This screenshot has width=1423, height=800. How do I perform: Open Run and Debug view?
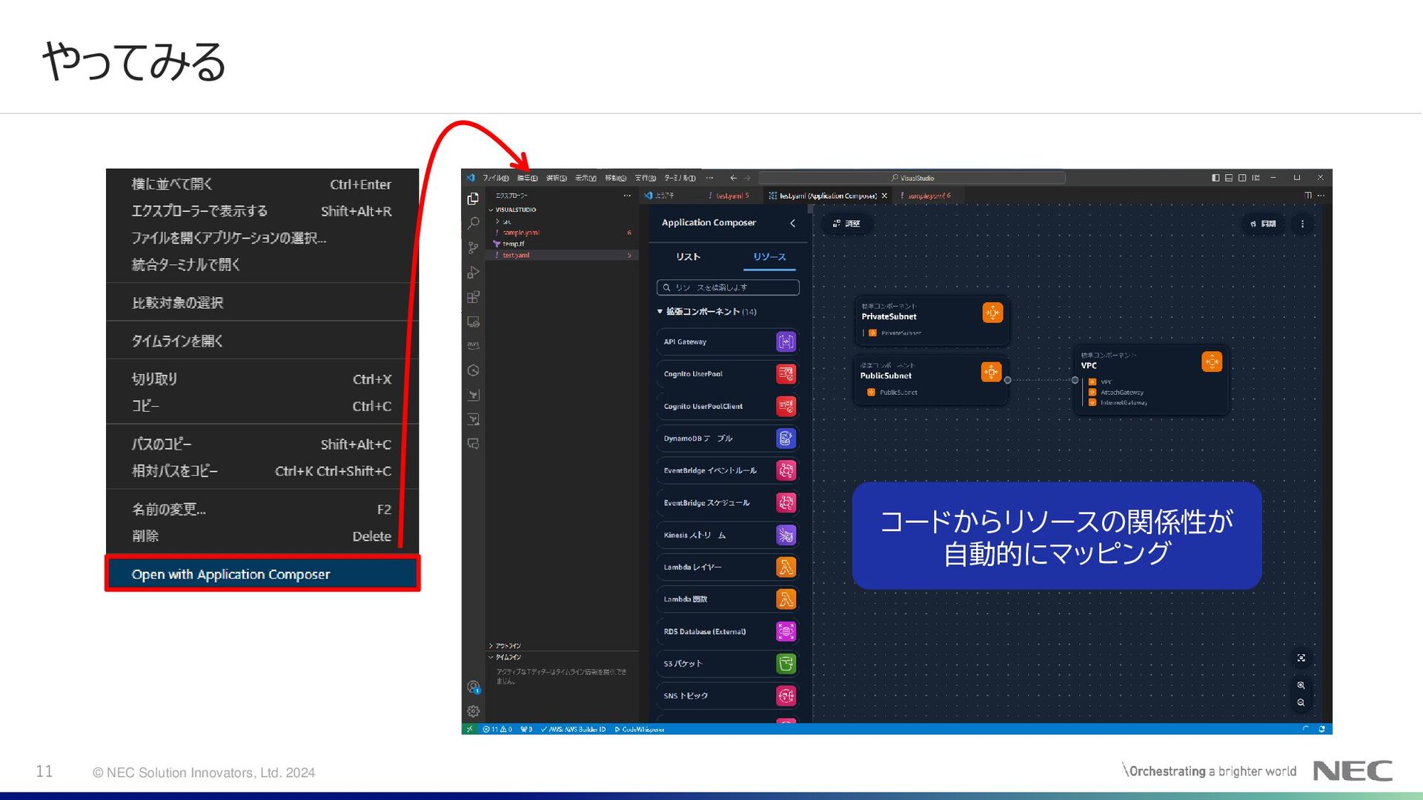pos(473,273)
